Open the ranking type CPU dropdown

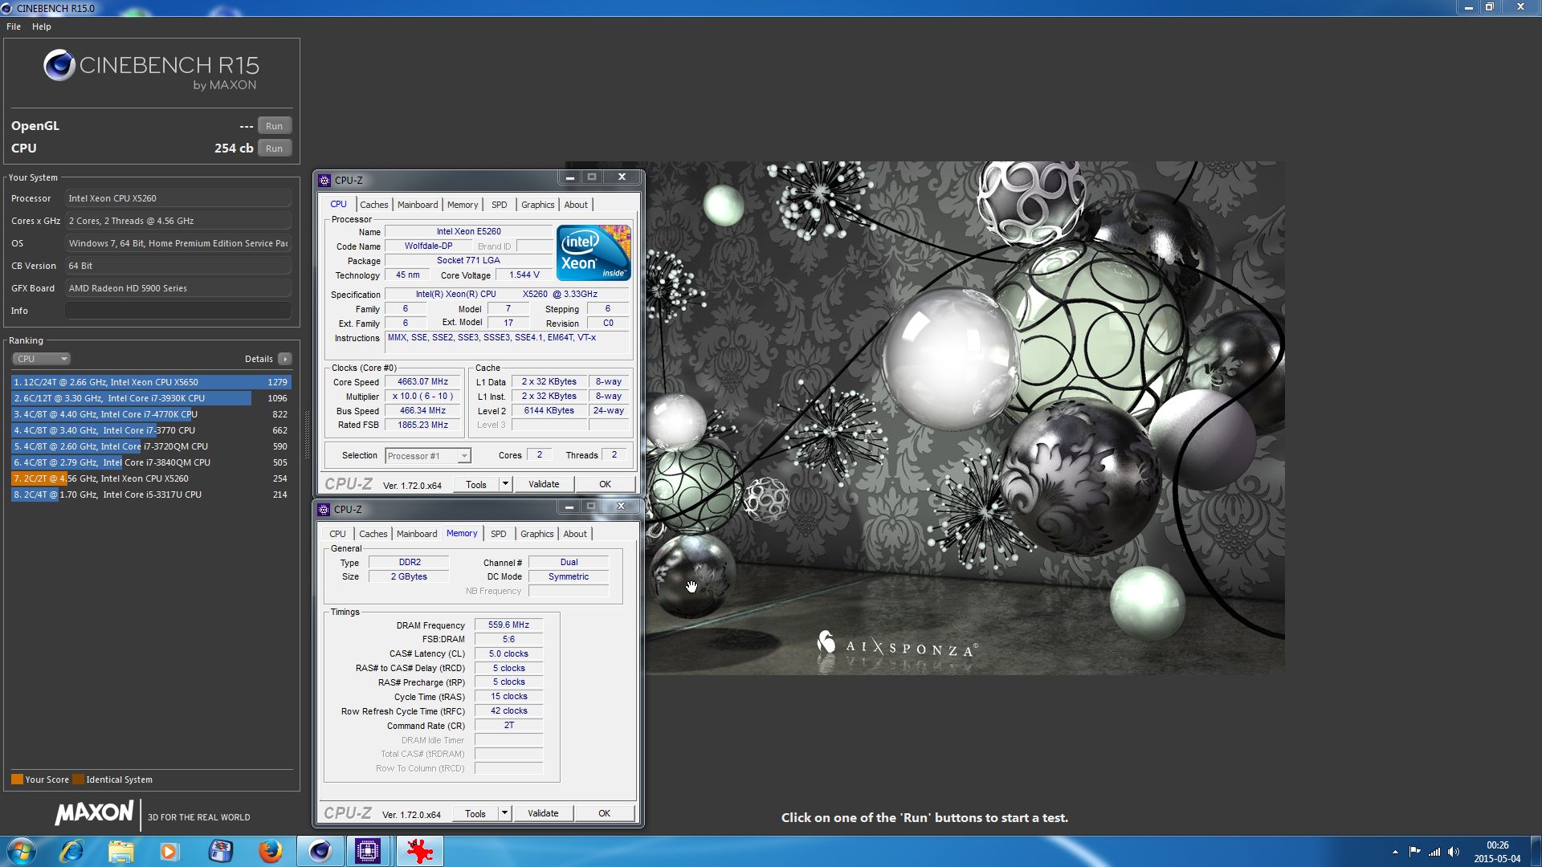[x=42, y=359]
